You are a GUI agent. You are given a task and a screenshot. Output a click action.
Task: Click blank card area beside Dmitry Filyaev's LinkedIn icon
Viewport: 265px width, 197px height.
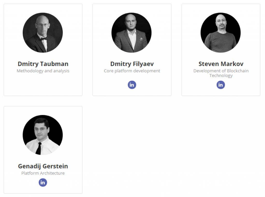[x=152, y=85]
